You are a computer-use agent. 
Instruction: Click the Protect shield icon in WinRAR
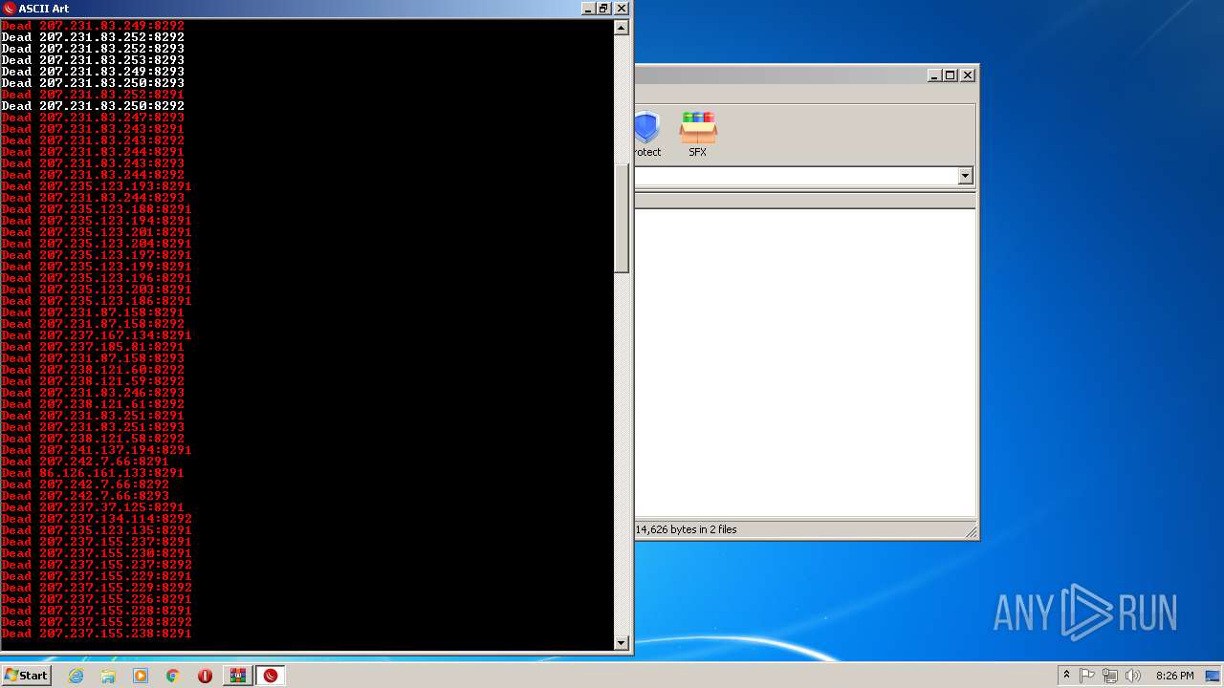[x=646, y=134]
